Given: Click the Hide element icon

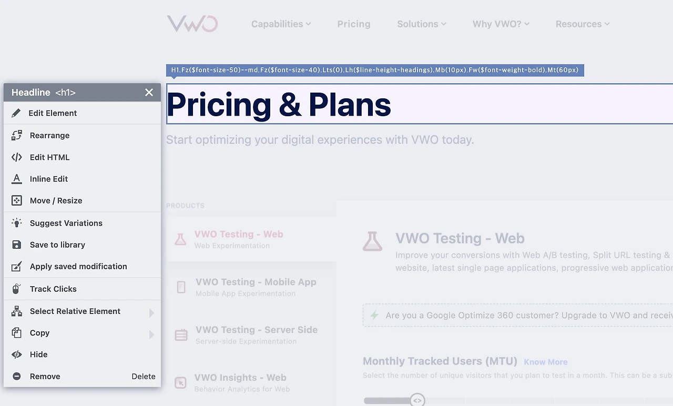Looking at the screenshot, I should coord(17,354).
